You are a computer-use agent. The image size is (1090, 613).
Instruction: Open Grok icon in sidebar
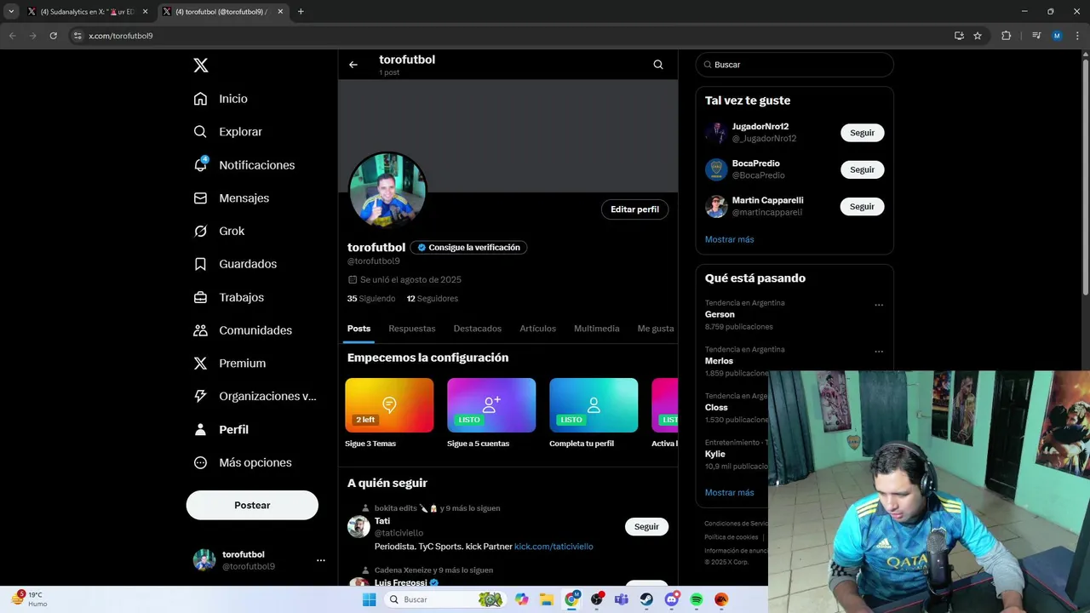[x=200, y=231]
